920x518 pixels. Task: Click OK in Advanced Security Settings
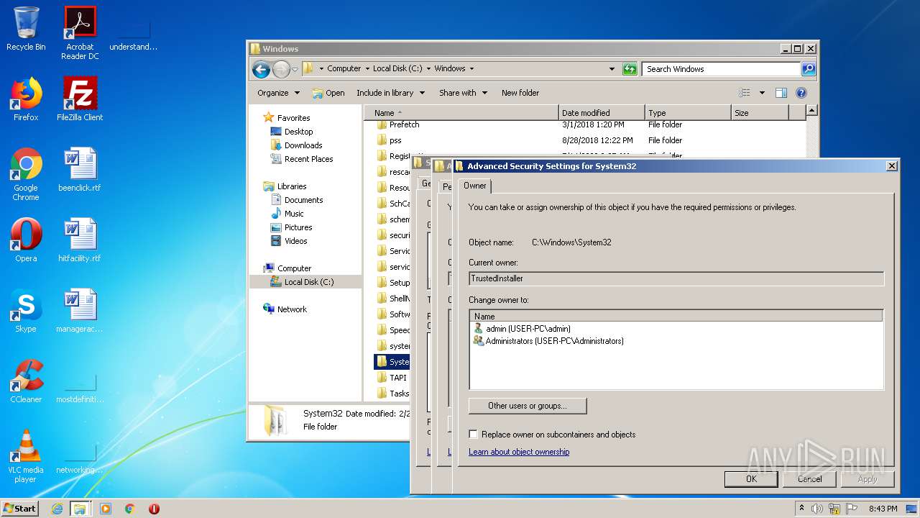click(751, 479)
